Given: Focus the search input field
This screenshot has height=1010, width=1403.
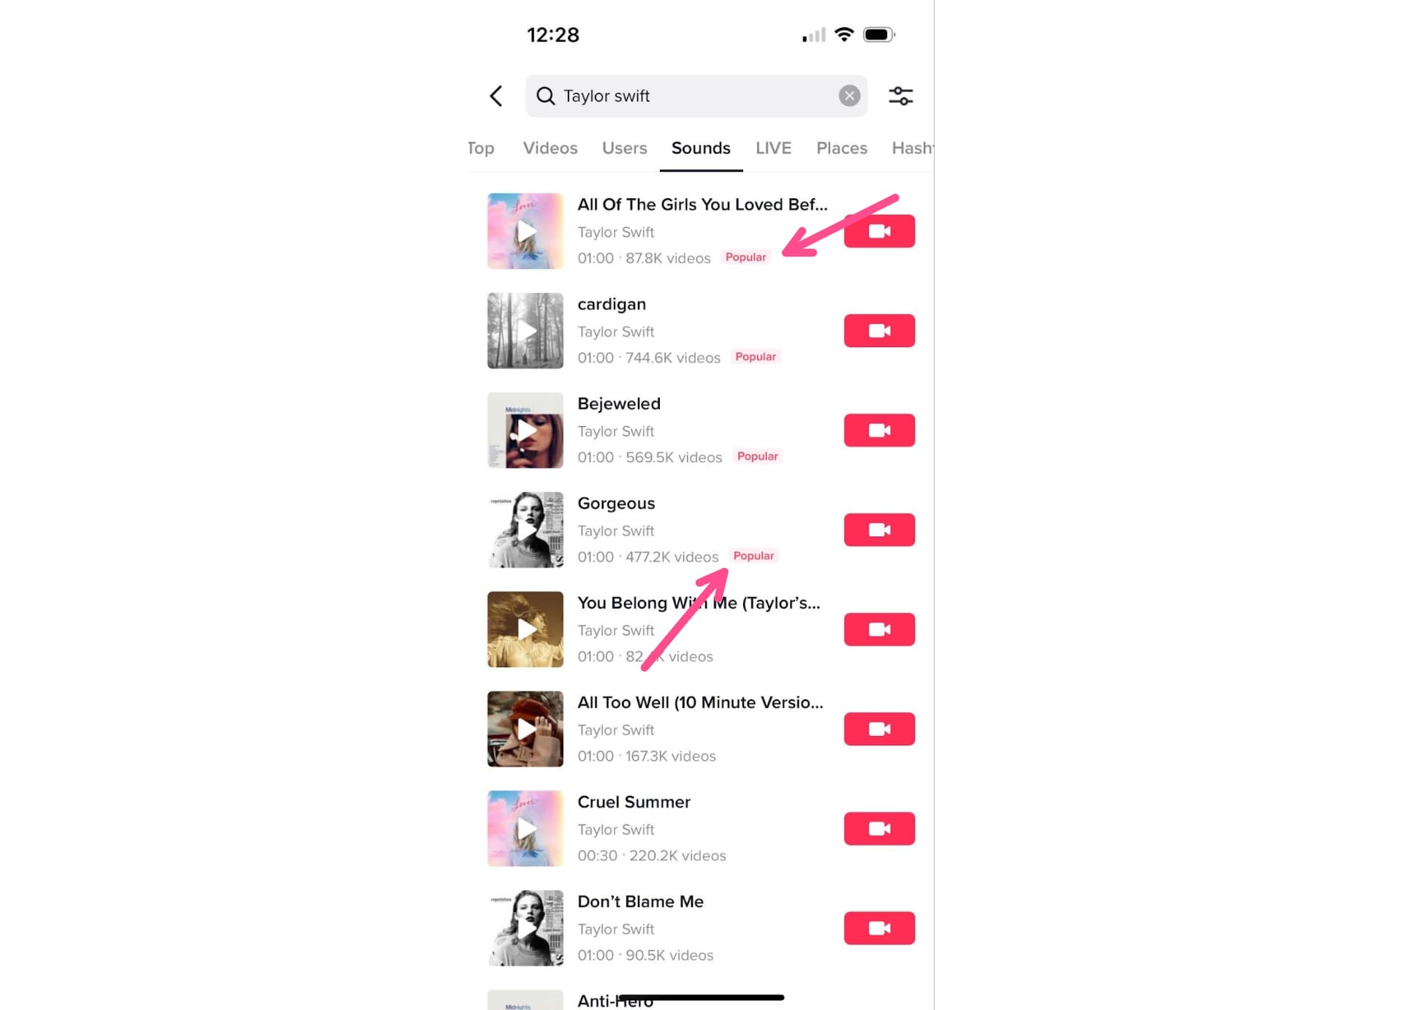Looking at the screenshot, I should [696, 96].
